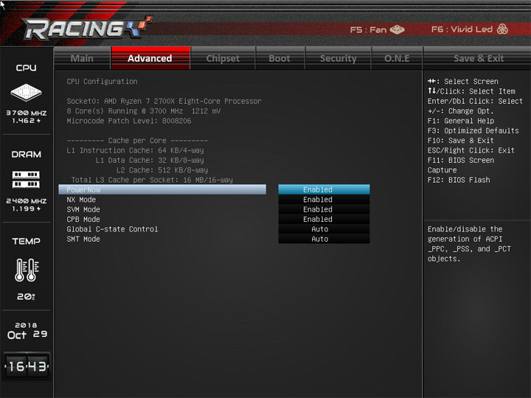Select the NX Mode setting
Screen dimensions: 531x398
click(81, 200)
